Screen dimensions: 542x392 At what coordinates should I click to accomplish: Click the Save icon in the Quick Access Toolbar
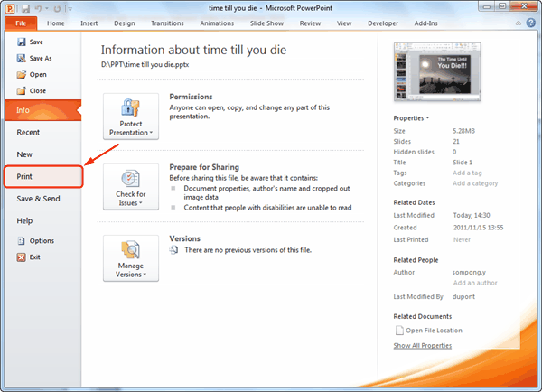25,8
